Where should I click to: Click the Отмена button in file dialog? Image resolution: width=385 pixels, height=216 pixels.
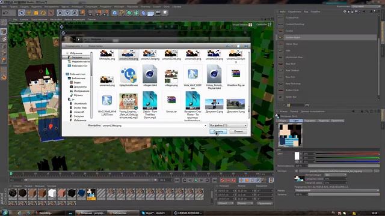pos(238,131)
